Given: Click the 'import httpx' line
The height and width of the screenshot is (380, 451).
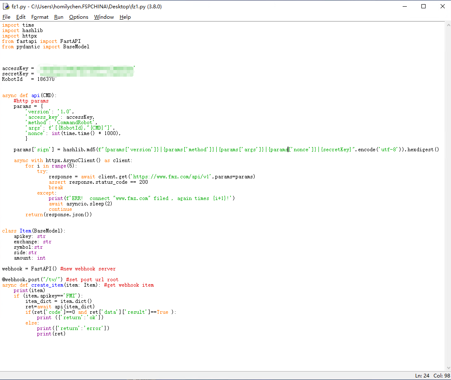Looking at the screenshot, I should pos(20,36).
